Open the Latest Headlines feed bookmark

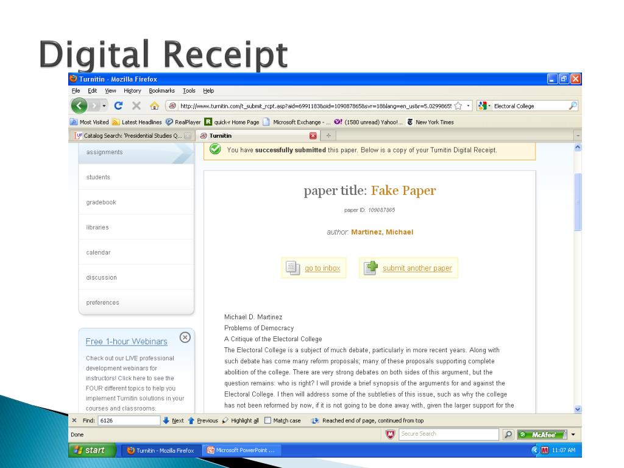pyautogui.click(x=137, y=122)
